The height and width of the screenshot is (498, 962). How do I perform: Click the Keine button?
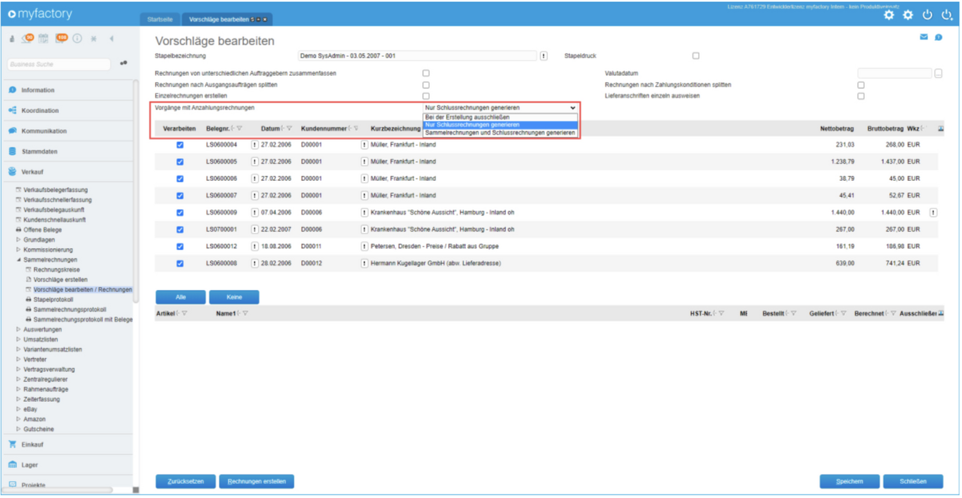point(234,297)
